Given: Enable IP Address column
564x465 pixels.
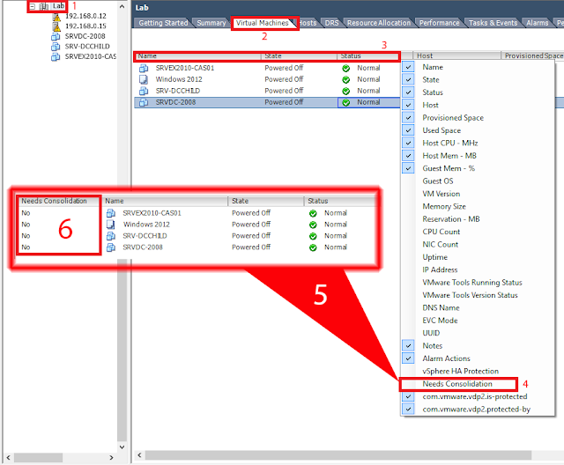Looking at the screenshot, I should 478,269.
